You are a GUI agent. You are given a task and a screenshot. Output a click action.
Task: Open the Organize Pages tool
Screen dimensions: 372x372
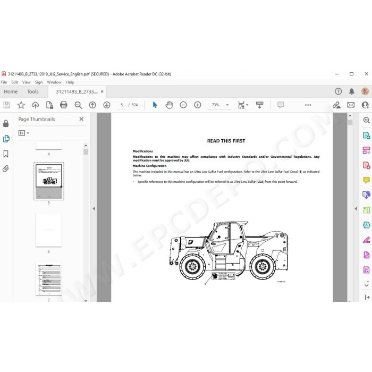pyautogui.click(x=367, y=150)
